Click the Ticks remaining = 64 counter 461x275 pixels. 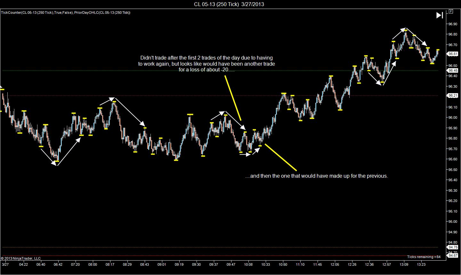[424, 257]
